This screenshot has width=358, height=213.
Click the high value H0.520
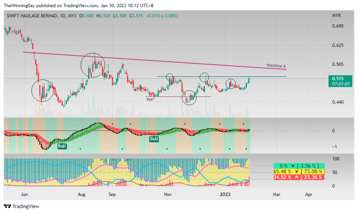click(x=103, y=16)
